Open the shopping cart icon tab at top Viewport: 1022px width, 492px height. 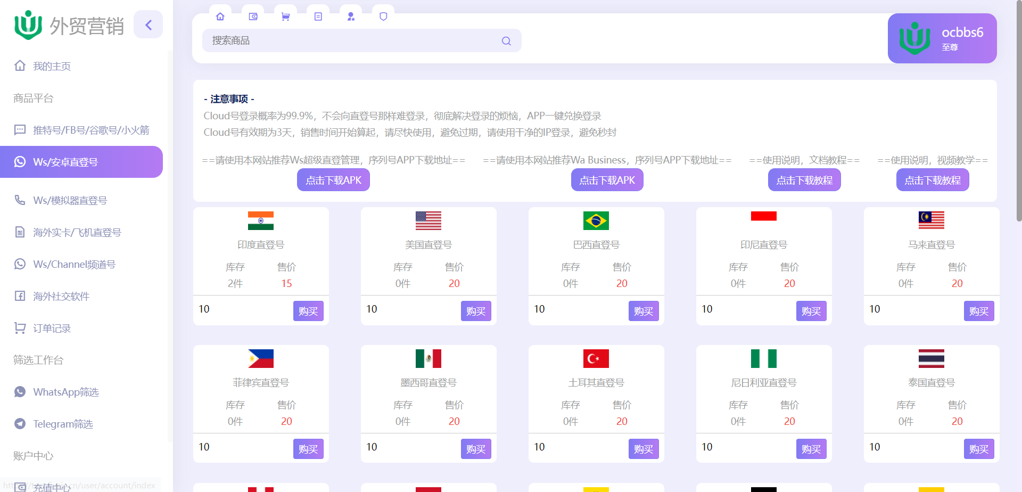coord(286,17)
